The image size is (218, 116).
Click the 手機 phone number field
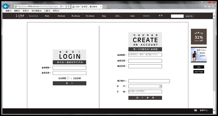point(145,92)
